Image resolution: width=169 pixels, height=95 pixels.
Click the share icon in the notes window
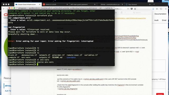click(121, 13)
